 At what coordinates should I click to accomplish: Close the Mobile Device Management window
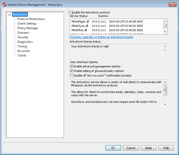pyautogui.click(x=172, y=5)
